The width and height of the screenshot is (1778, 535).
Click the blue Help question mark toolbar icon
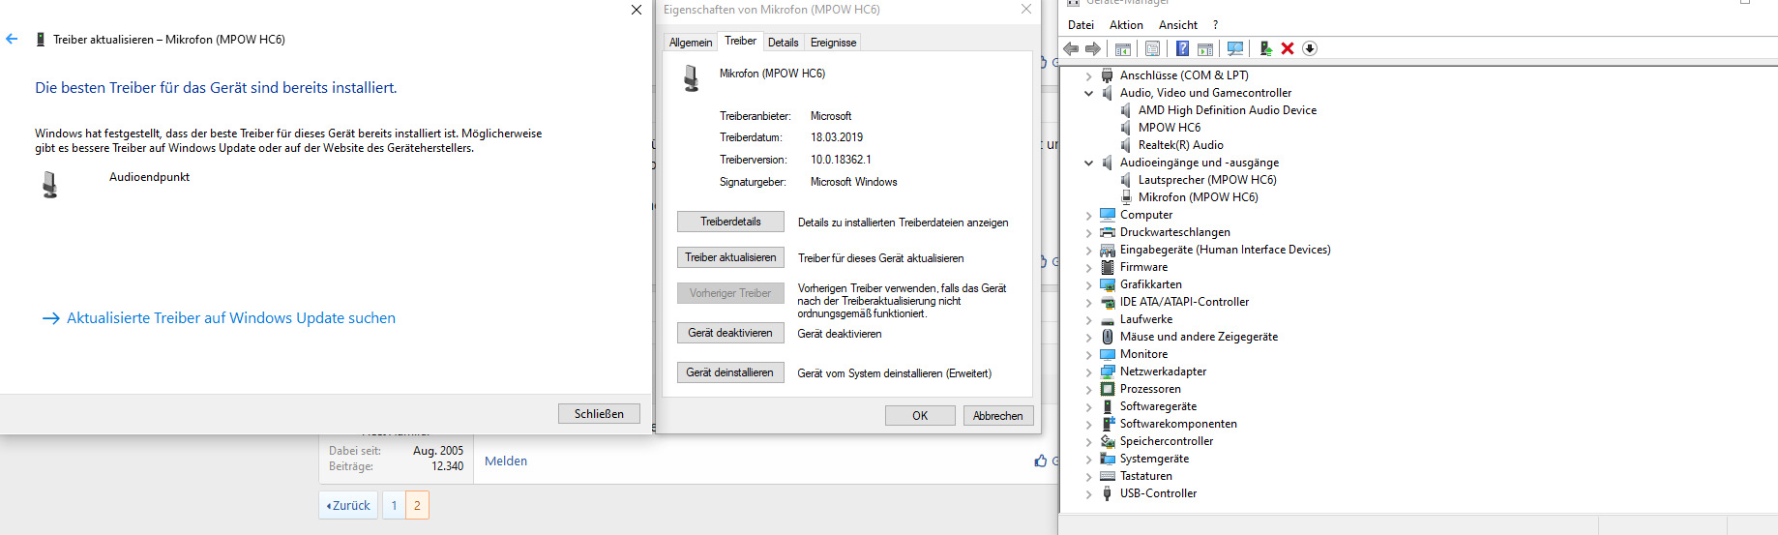(1182, 48)
